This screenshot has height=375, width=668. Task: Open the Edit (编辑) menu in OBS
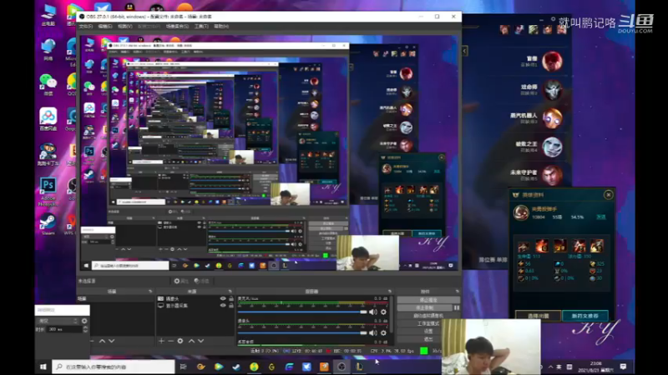105,27
